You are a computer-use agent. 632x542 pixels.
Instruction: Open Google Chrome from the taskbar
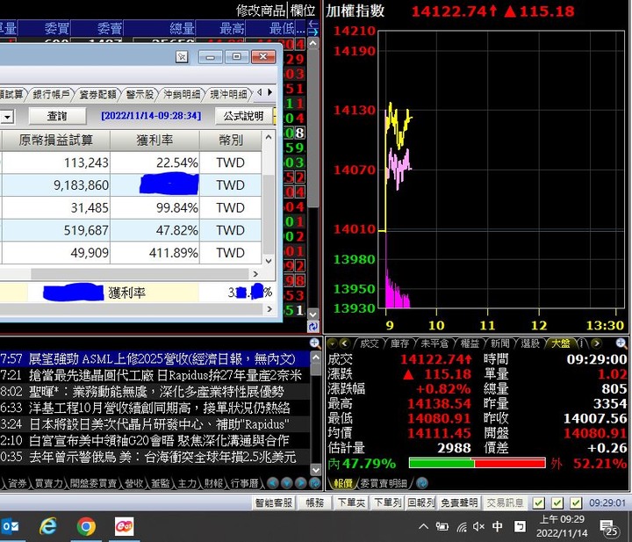pyautogui.click(x=86, y=526)
